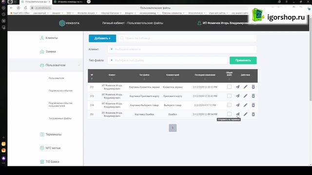Click the Vendista logo
The height and width of the screenshot is (175, 312).
[69, 23]
